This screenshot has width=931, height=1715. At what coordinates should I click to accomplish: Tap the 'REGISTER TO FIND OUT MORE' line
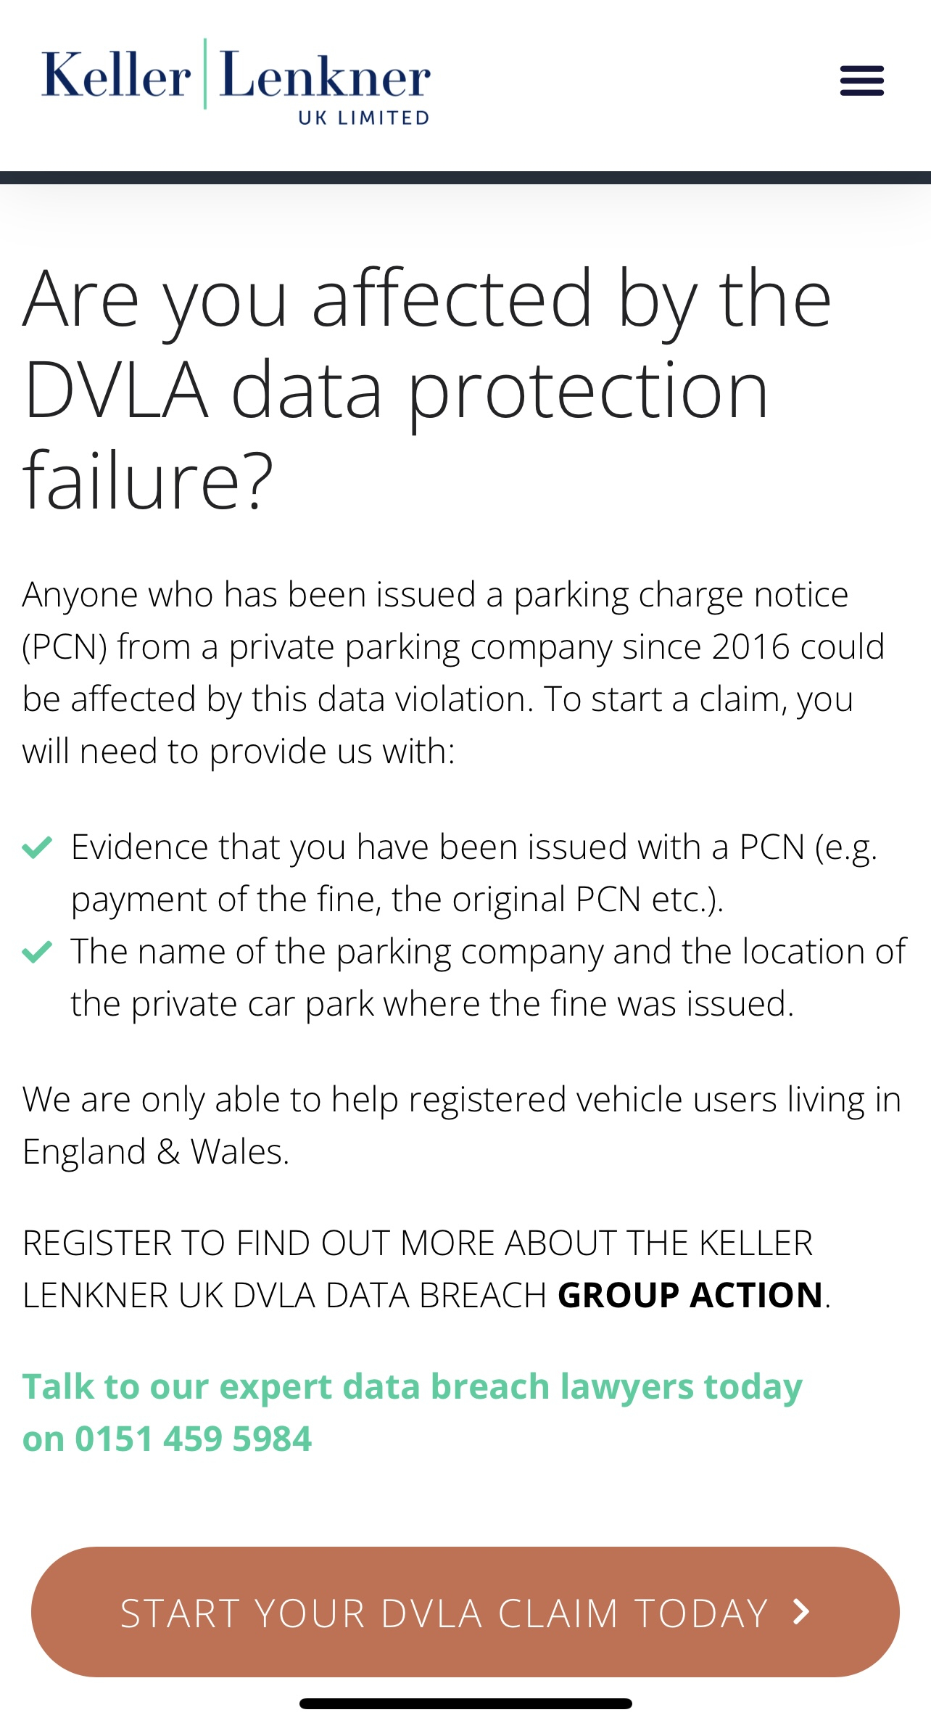(418, 1243)
